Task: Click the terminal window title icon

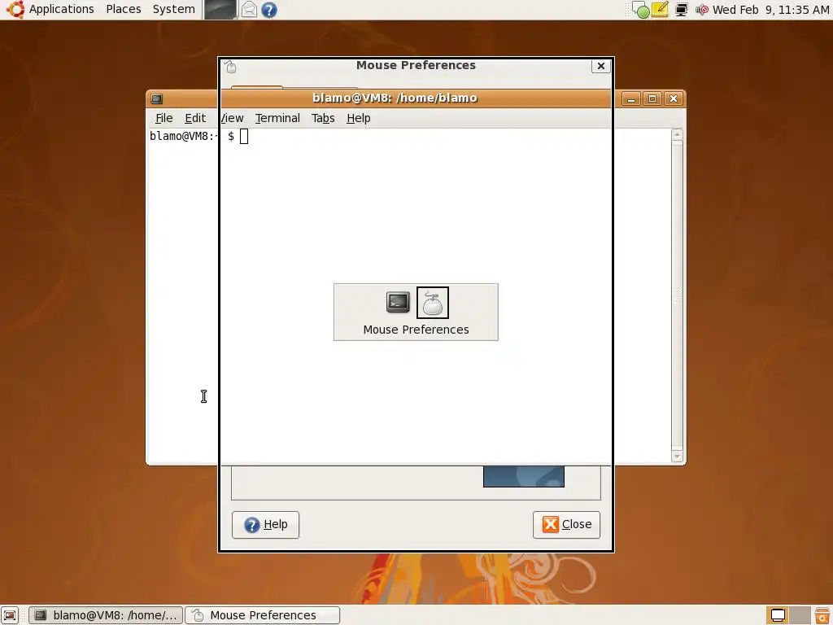Action: click(x=157, y=98)
